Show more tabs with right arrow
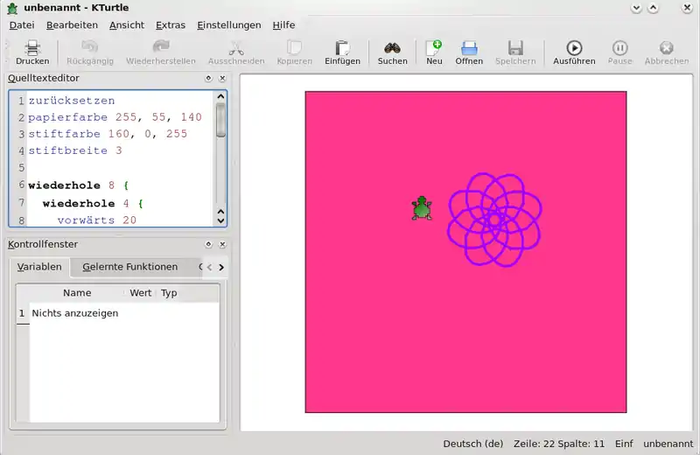The height and width of the screenshot is (455, 700). (221, 268)
